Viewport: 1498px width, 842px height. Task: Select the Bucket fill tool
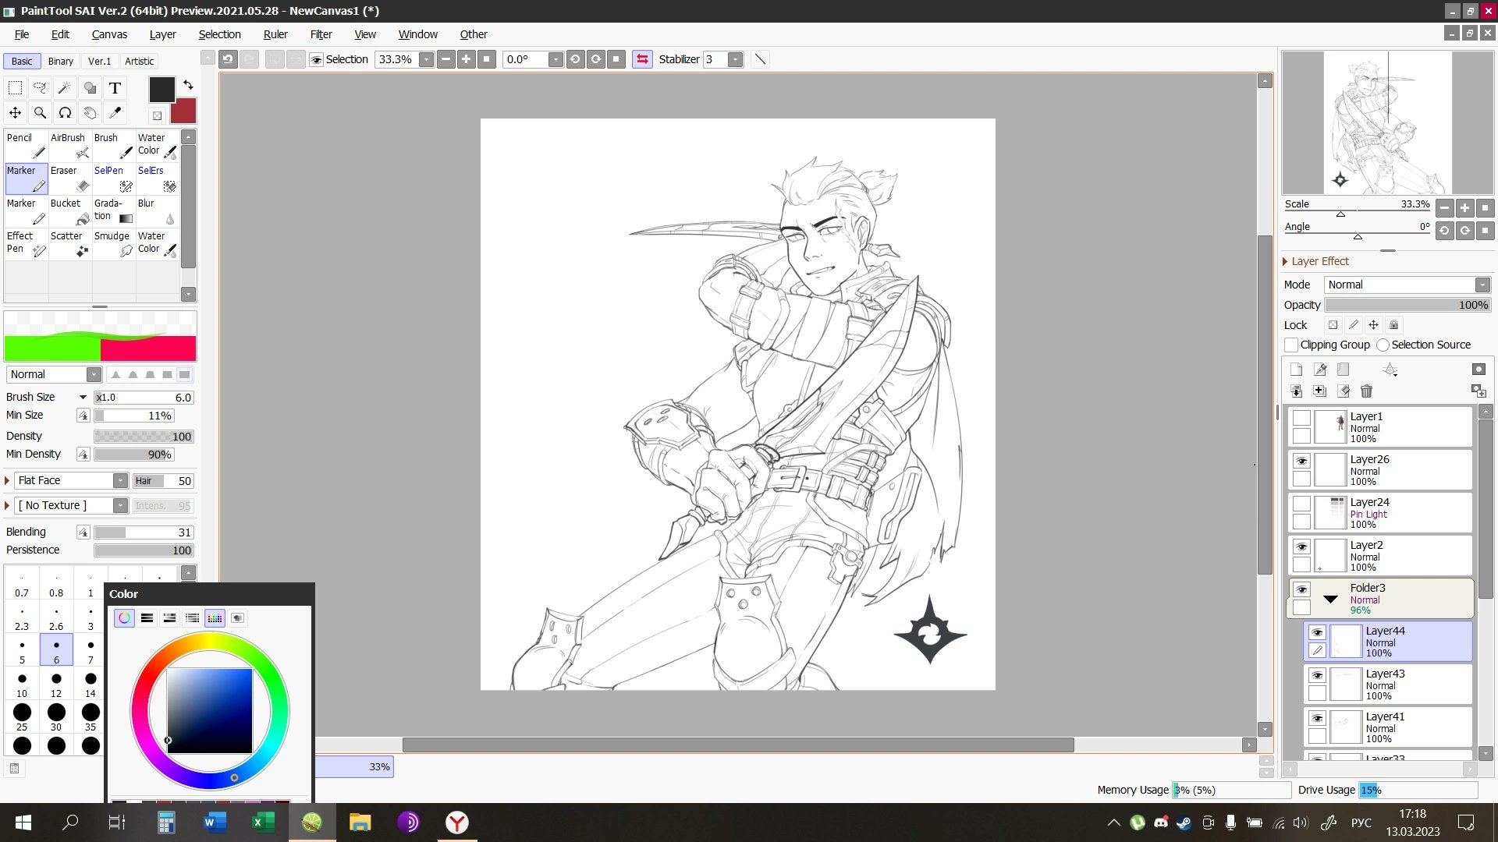(x=70, y=211)
